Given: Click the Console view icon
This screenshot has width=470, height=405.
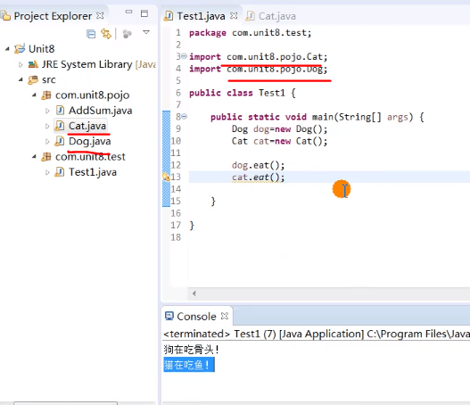Looking at the screenshot, I should tap(169, 316).
